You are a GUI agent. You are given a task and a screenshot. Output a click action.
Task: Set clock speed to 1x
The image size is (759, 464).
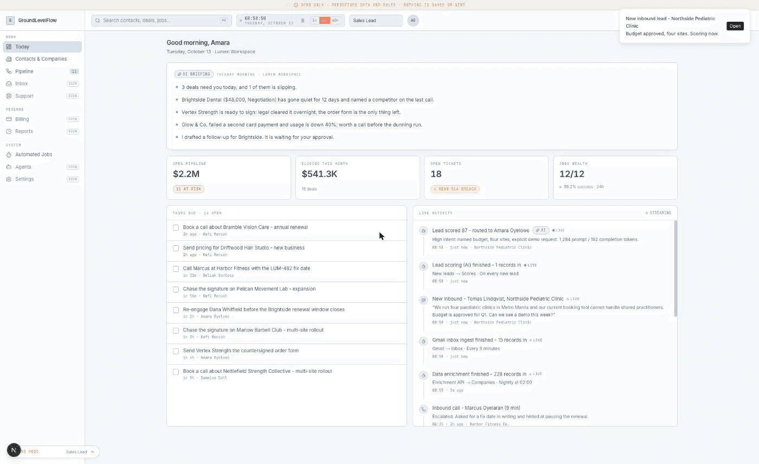tap(314, 21)
